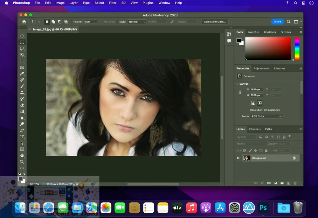This screenshot has width=318, height=218.
Task: Click the blue Share button
Action: (277, 22)
